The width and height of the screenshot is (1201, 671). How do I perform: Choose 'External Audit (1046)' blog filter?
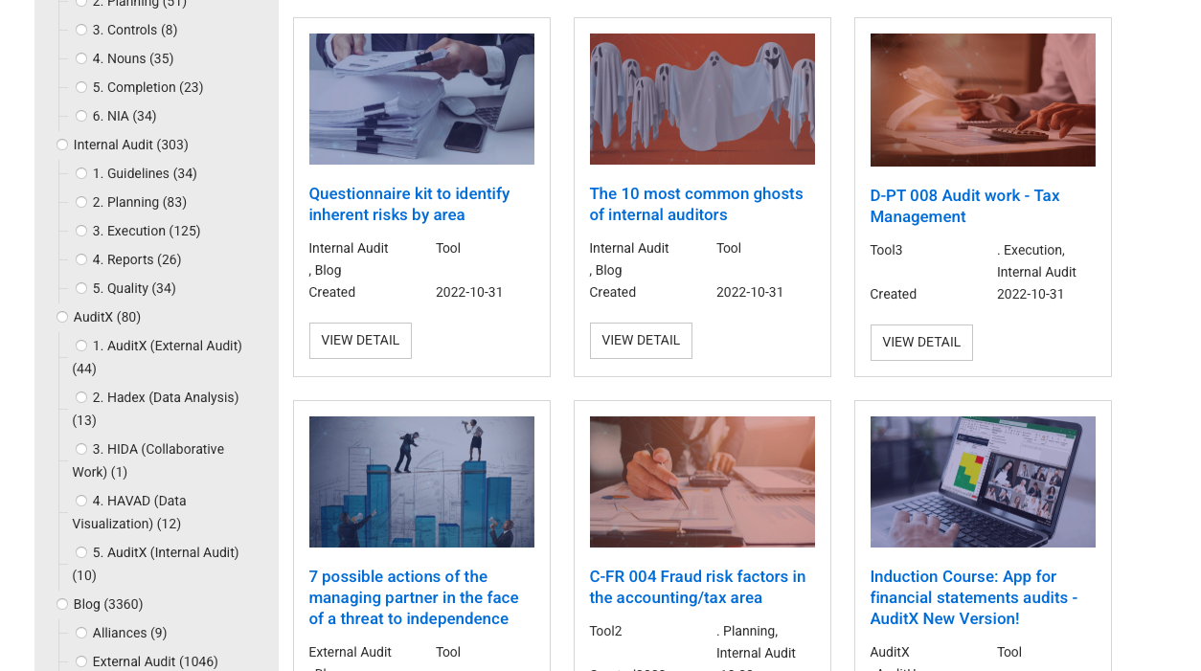coord(81,661)
